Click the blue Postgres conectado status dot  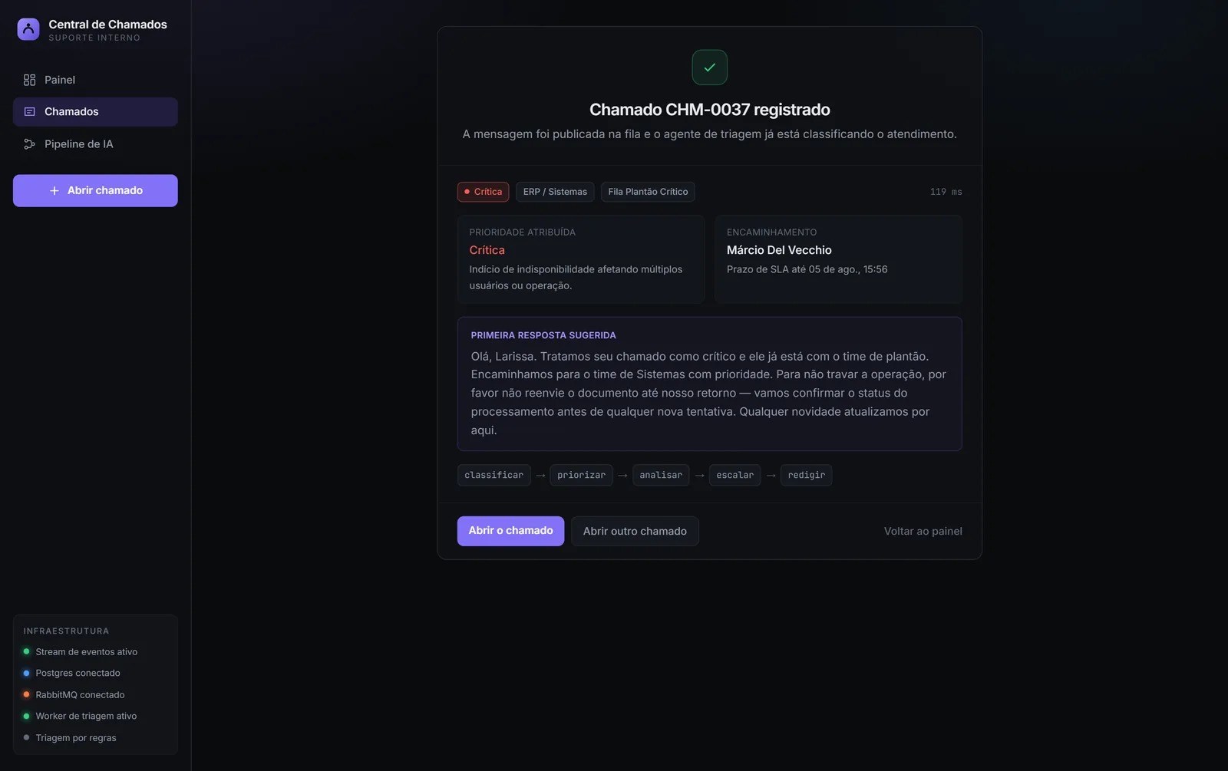click(26, 674)
